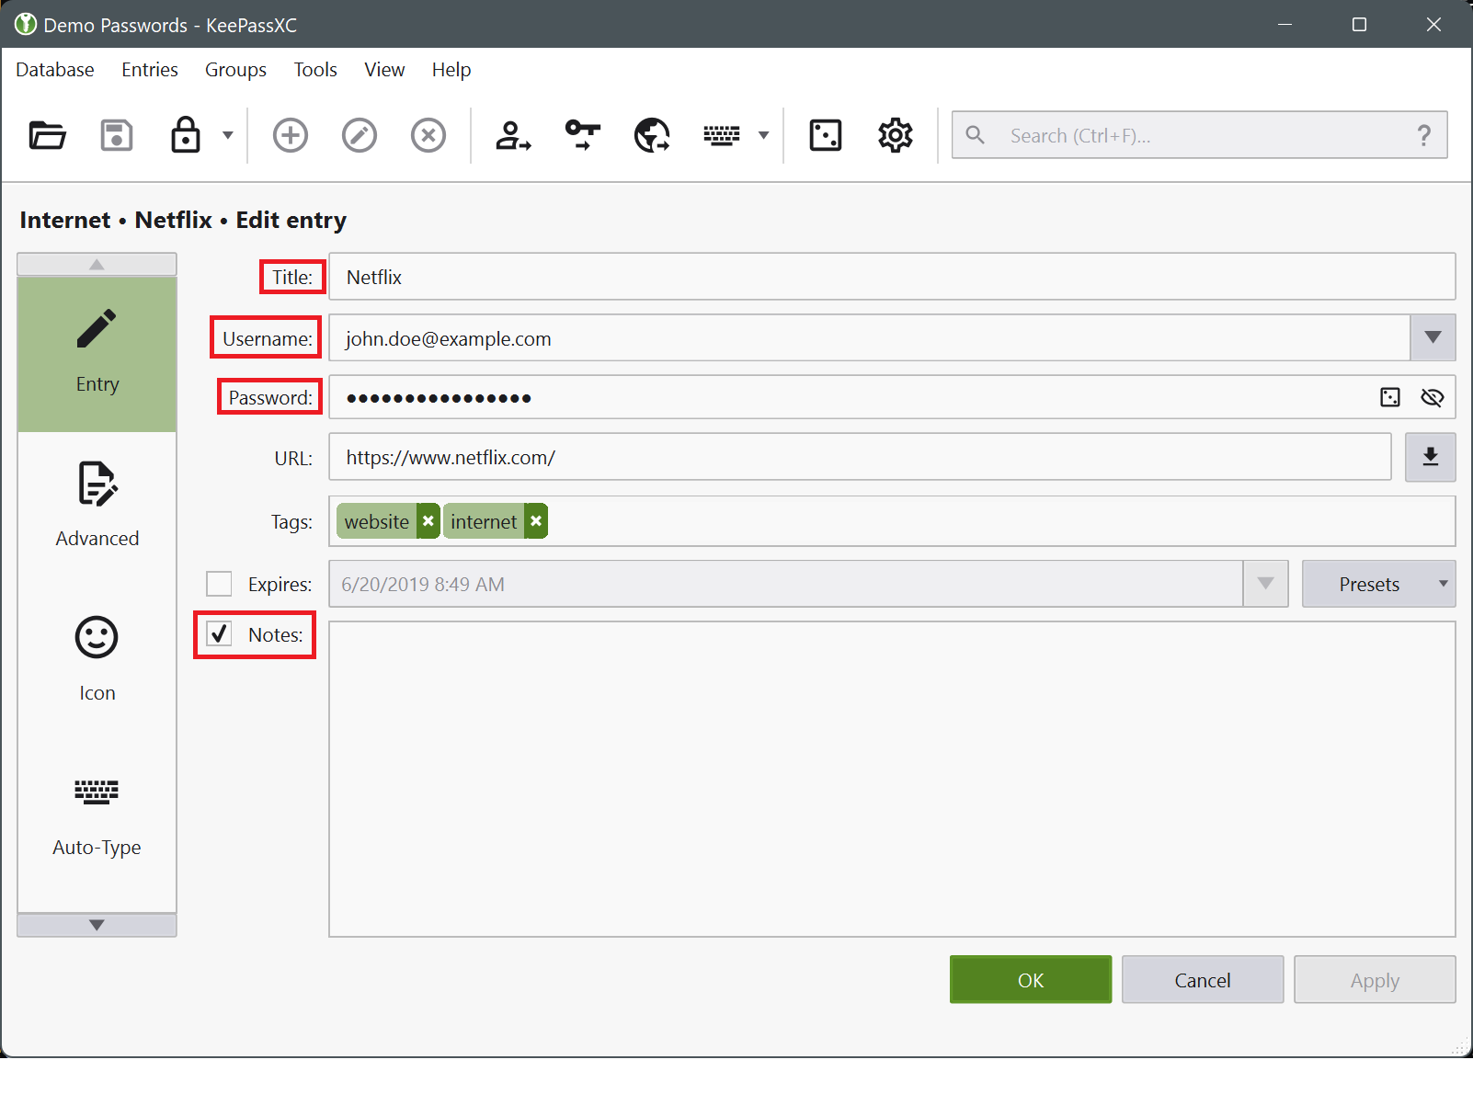The height and width of the screenshot is (1094, 1473).
Task: Uncheck the Notes checkbox
Action: [x=219, y=634]
